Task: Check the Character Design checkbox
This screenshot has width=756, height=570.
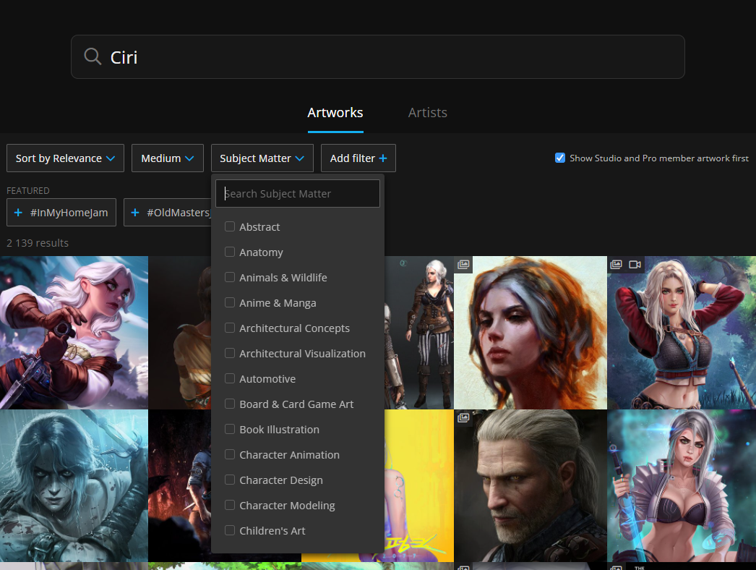Action: pyautogui.click(x=230, y=480)
